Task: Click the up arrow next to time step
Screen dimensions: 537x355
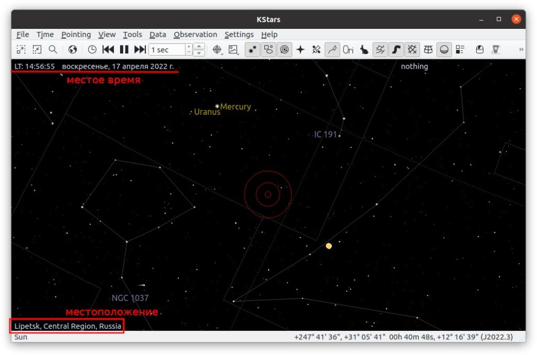Action: [199, 46]
